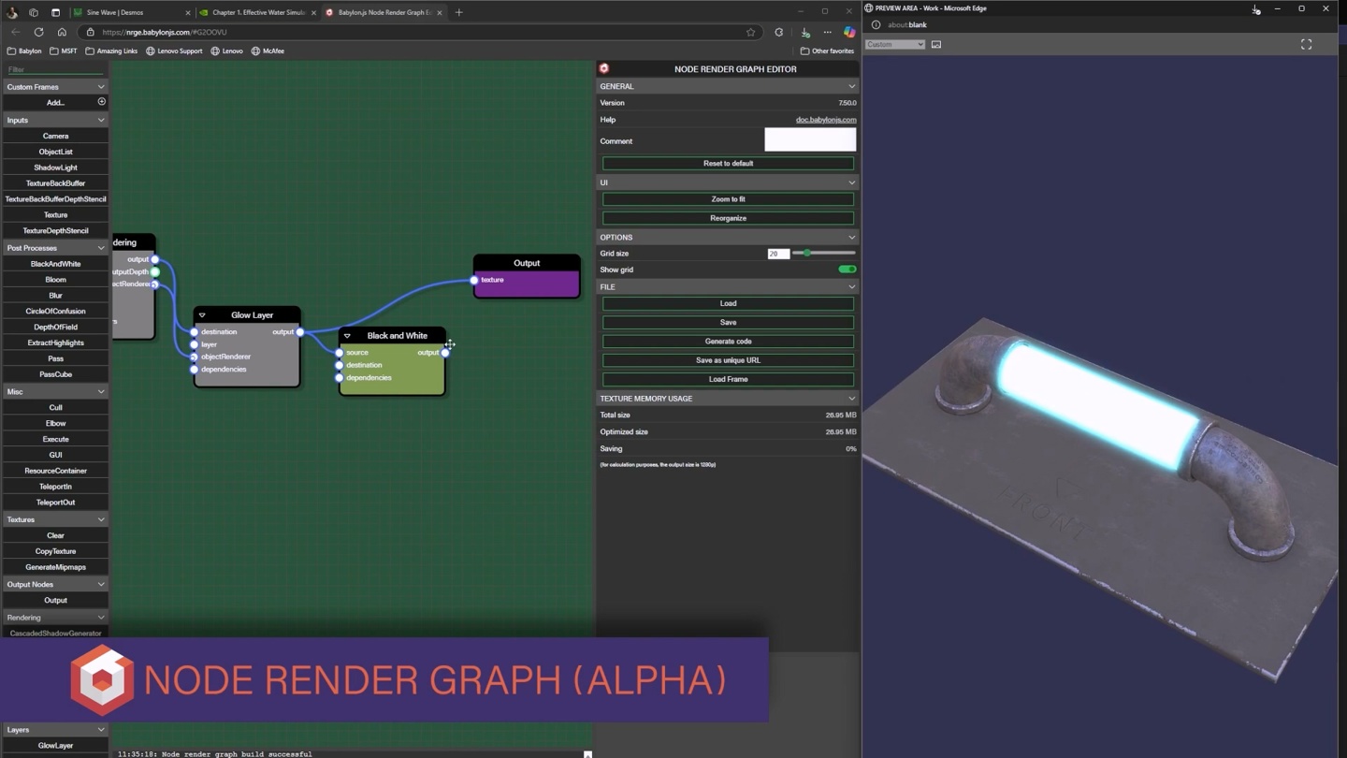Collapse the Glow Layer node triangle
This screenshot has height=758, width=1347.
pos(202,315)
